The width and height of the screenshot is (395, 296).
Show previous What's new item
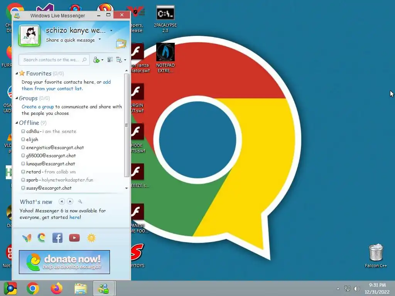pyautogui.click(x=61, y=201)
